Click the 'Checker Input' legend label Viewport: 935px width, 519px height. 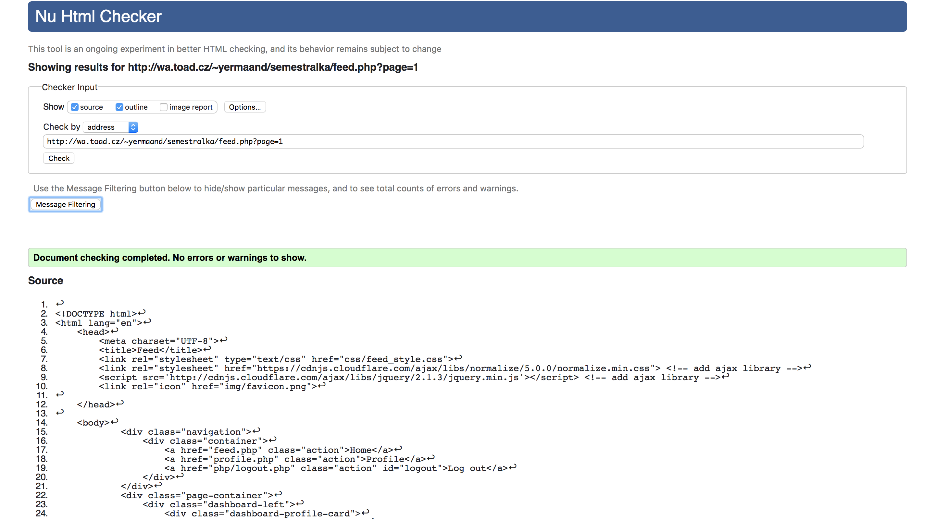point(70,87)
